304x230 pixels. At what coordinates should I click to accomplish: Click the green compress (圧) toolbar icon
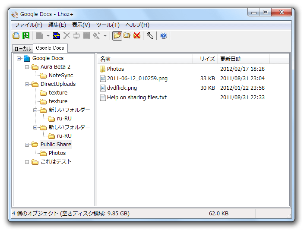pos(26,36)
